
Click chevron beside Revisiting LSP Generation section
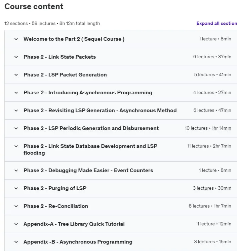click(x=16, y=111)
